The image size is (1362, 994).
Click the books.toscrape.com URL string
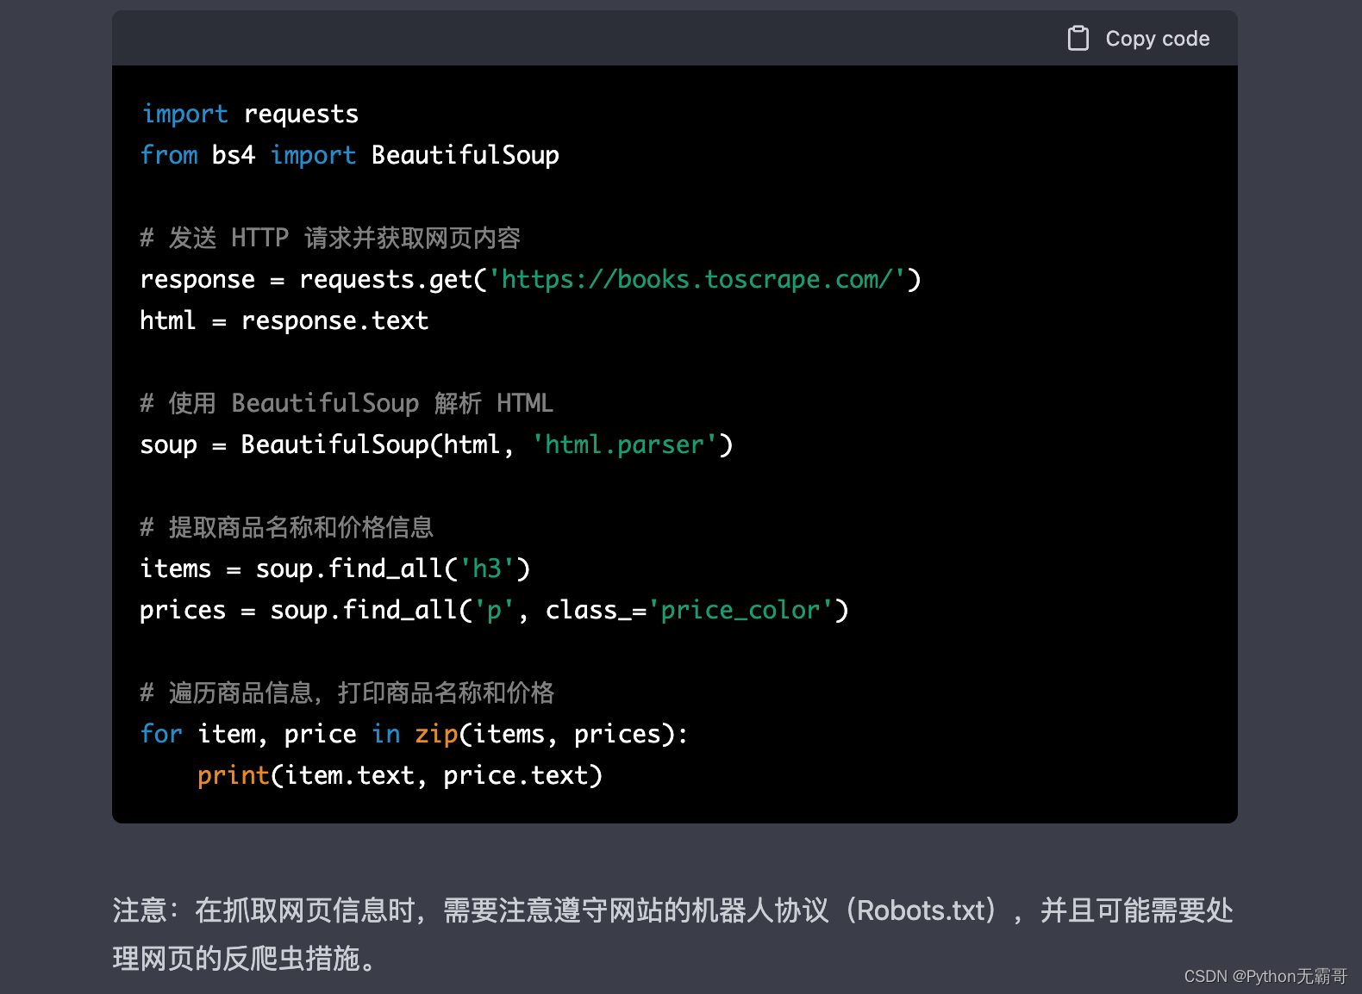click(697, 279)
